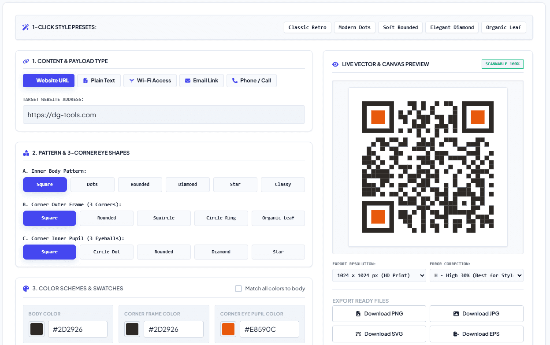550x345 pixels.
Task: Open the Error Correction dropdown
Action: [x=476, y=275]
